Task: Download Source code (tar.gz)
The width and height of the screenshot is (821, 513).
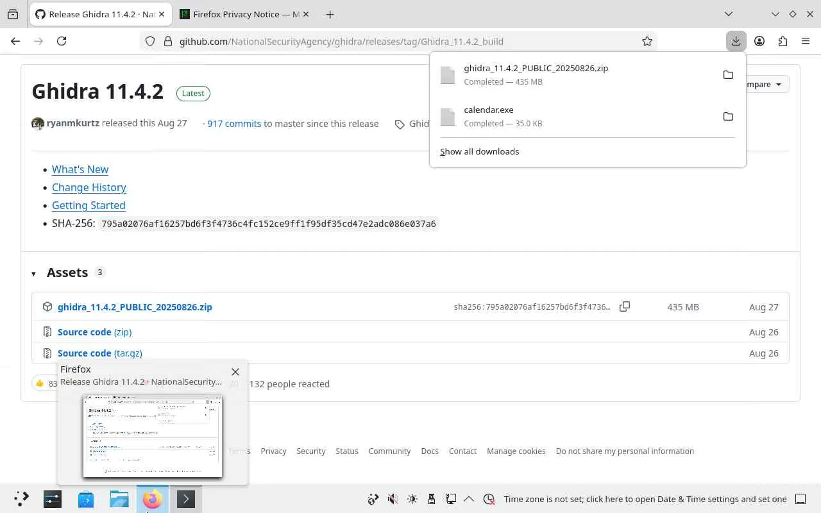Action: [x=100, y=353]
